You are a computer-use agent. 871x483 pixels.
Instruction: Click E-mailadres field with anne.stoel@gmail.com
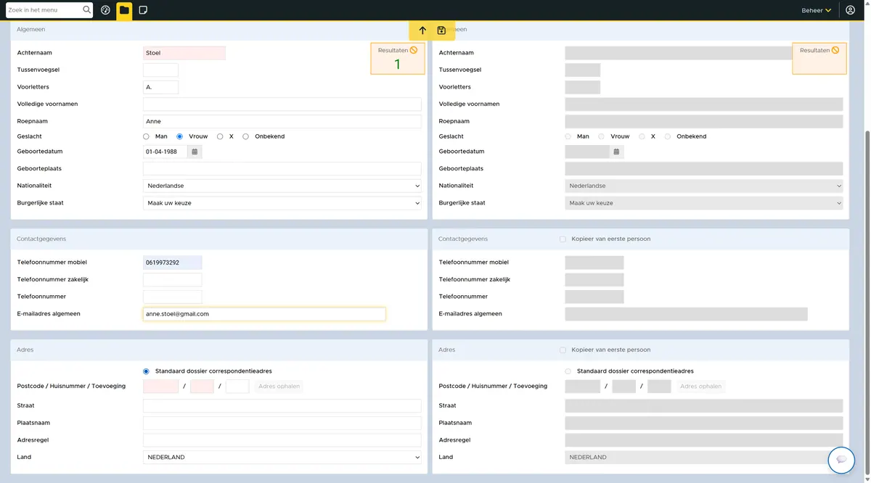pyautogui.click(x=264, y=314)
